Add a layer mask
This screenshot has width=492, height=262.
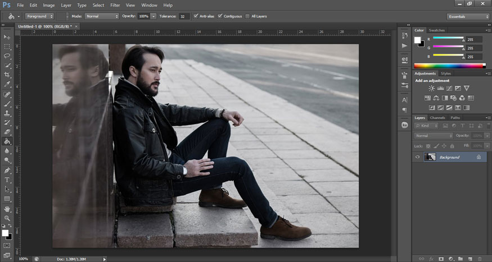click(441, 259)
